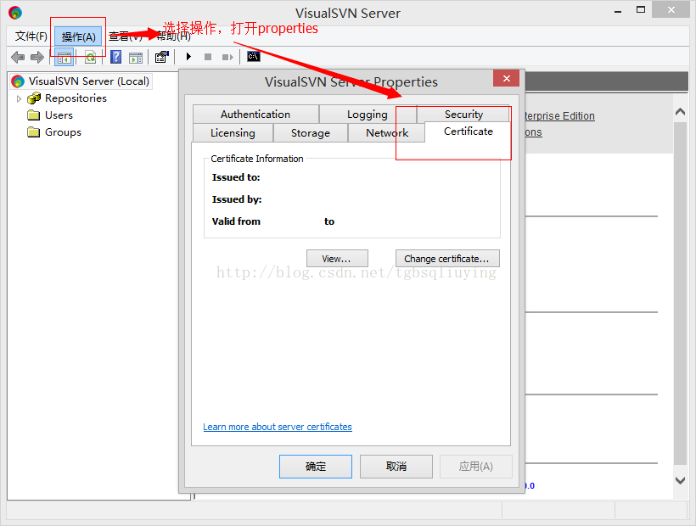Viewport: 696px width, 526px height.
Task: Open the 操作(A) menu
Action: click(79, 36)
